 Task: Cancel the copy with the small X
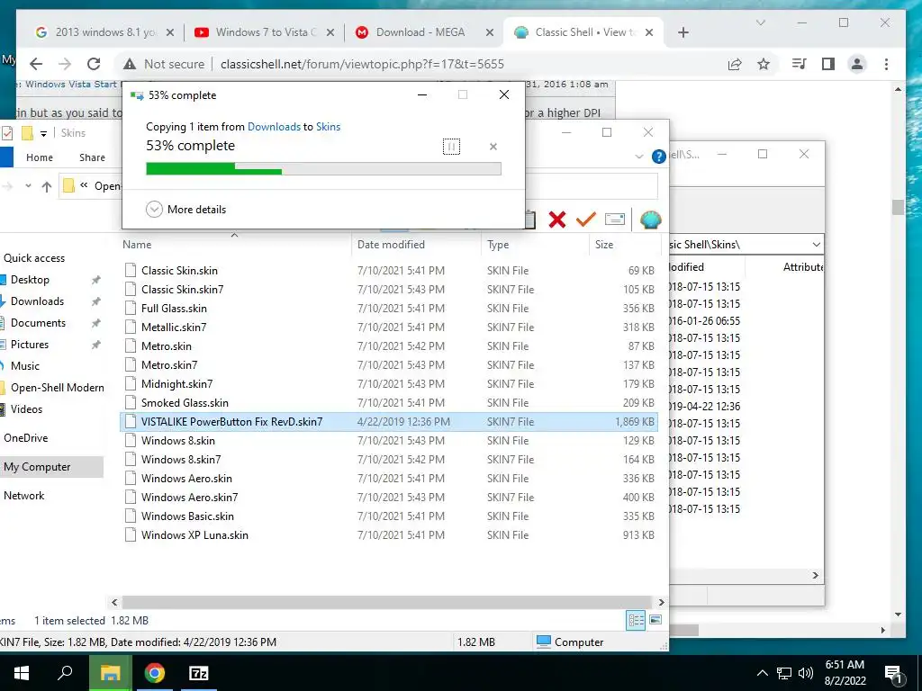493,147
